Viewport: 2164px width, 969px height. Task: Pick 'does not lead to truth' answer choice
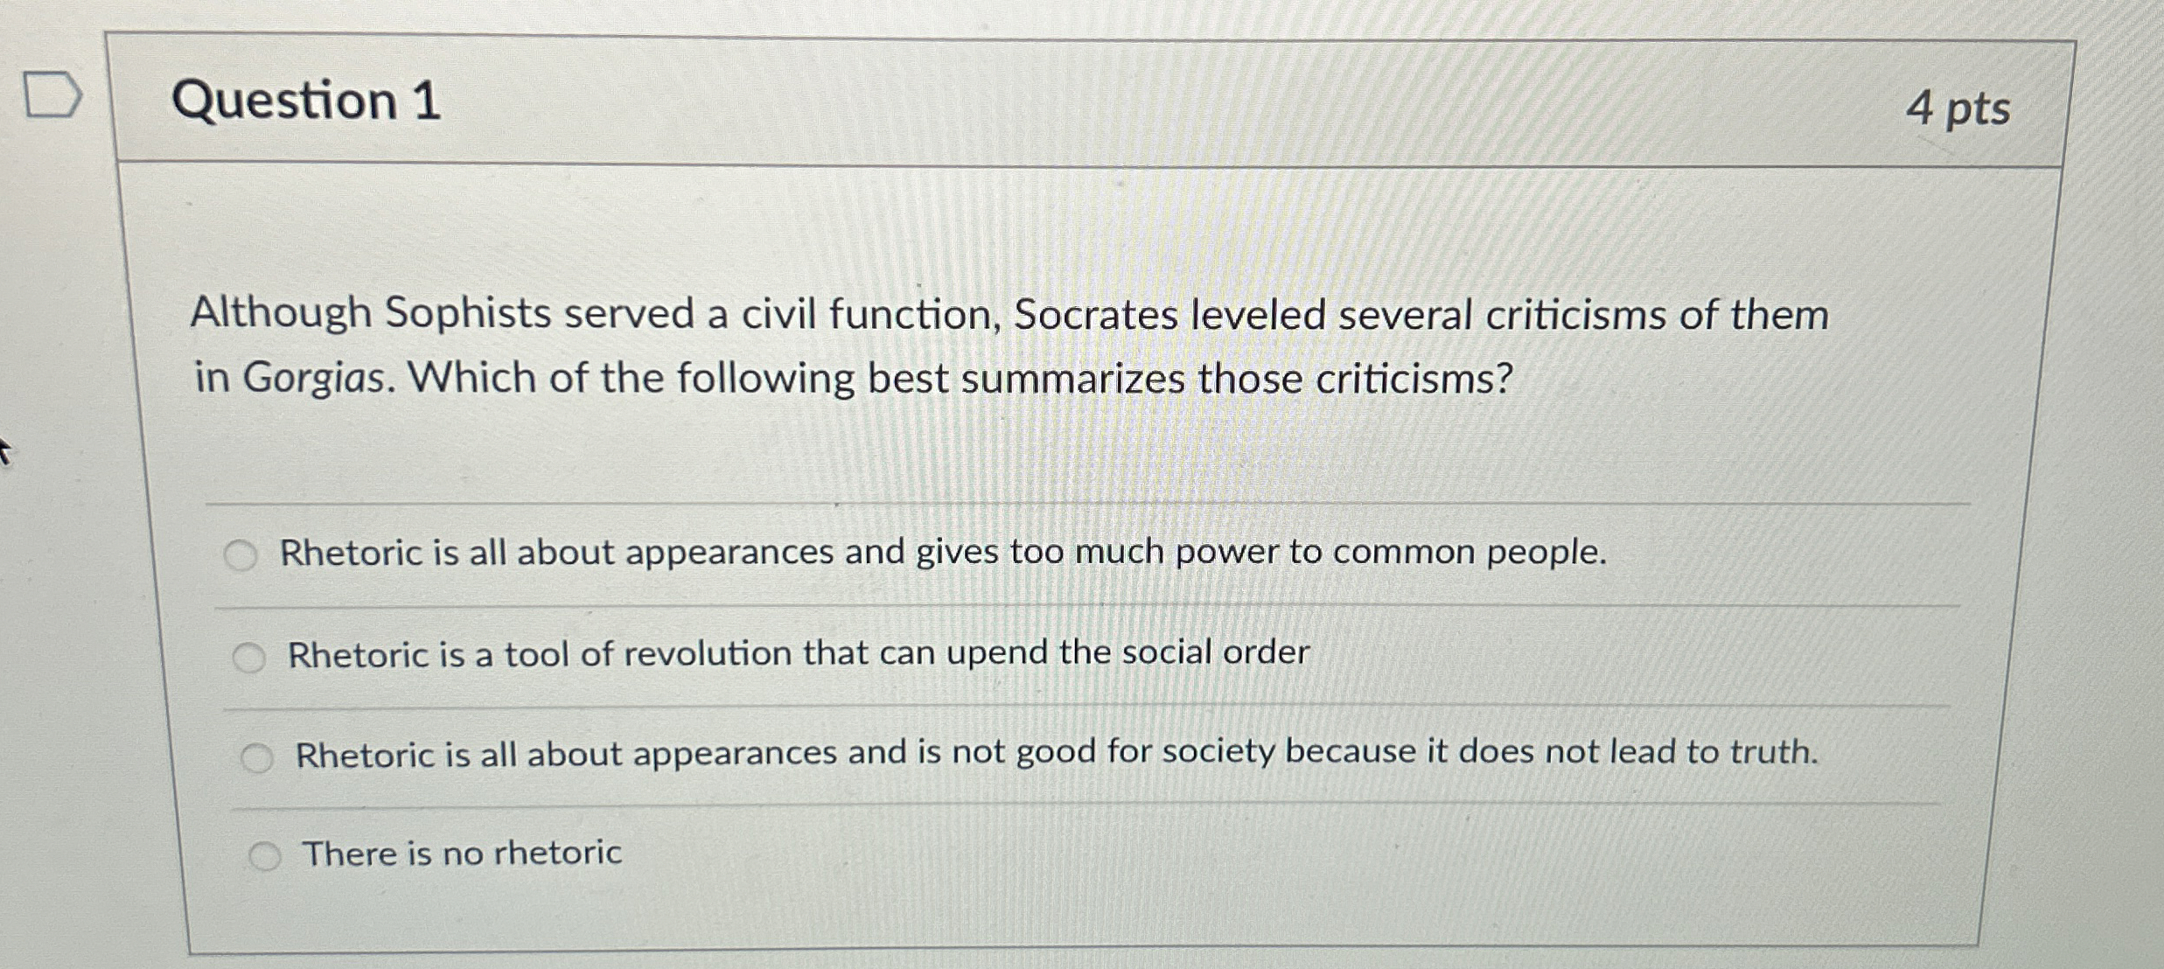coord(256,756)
